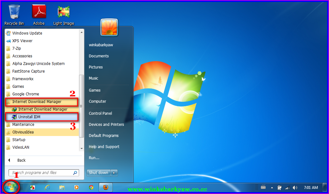Open Windows Update from programs list
This screenshot has width=329, height=194.
(x=42, y=33)
